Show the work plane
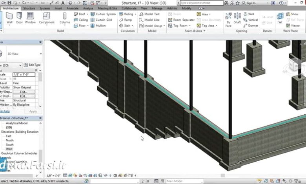 tap(292, 14)
